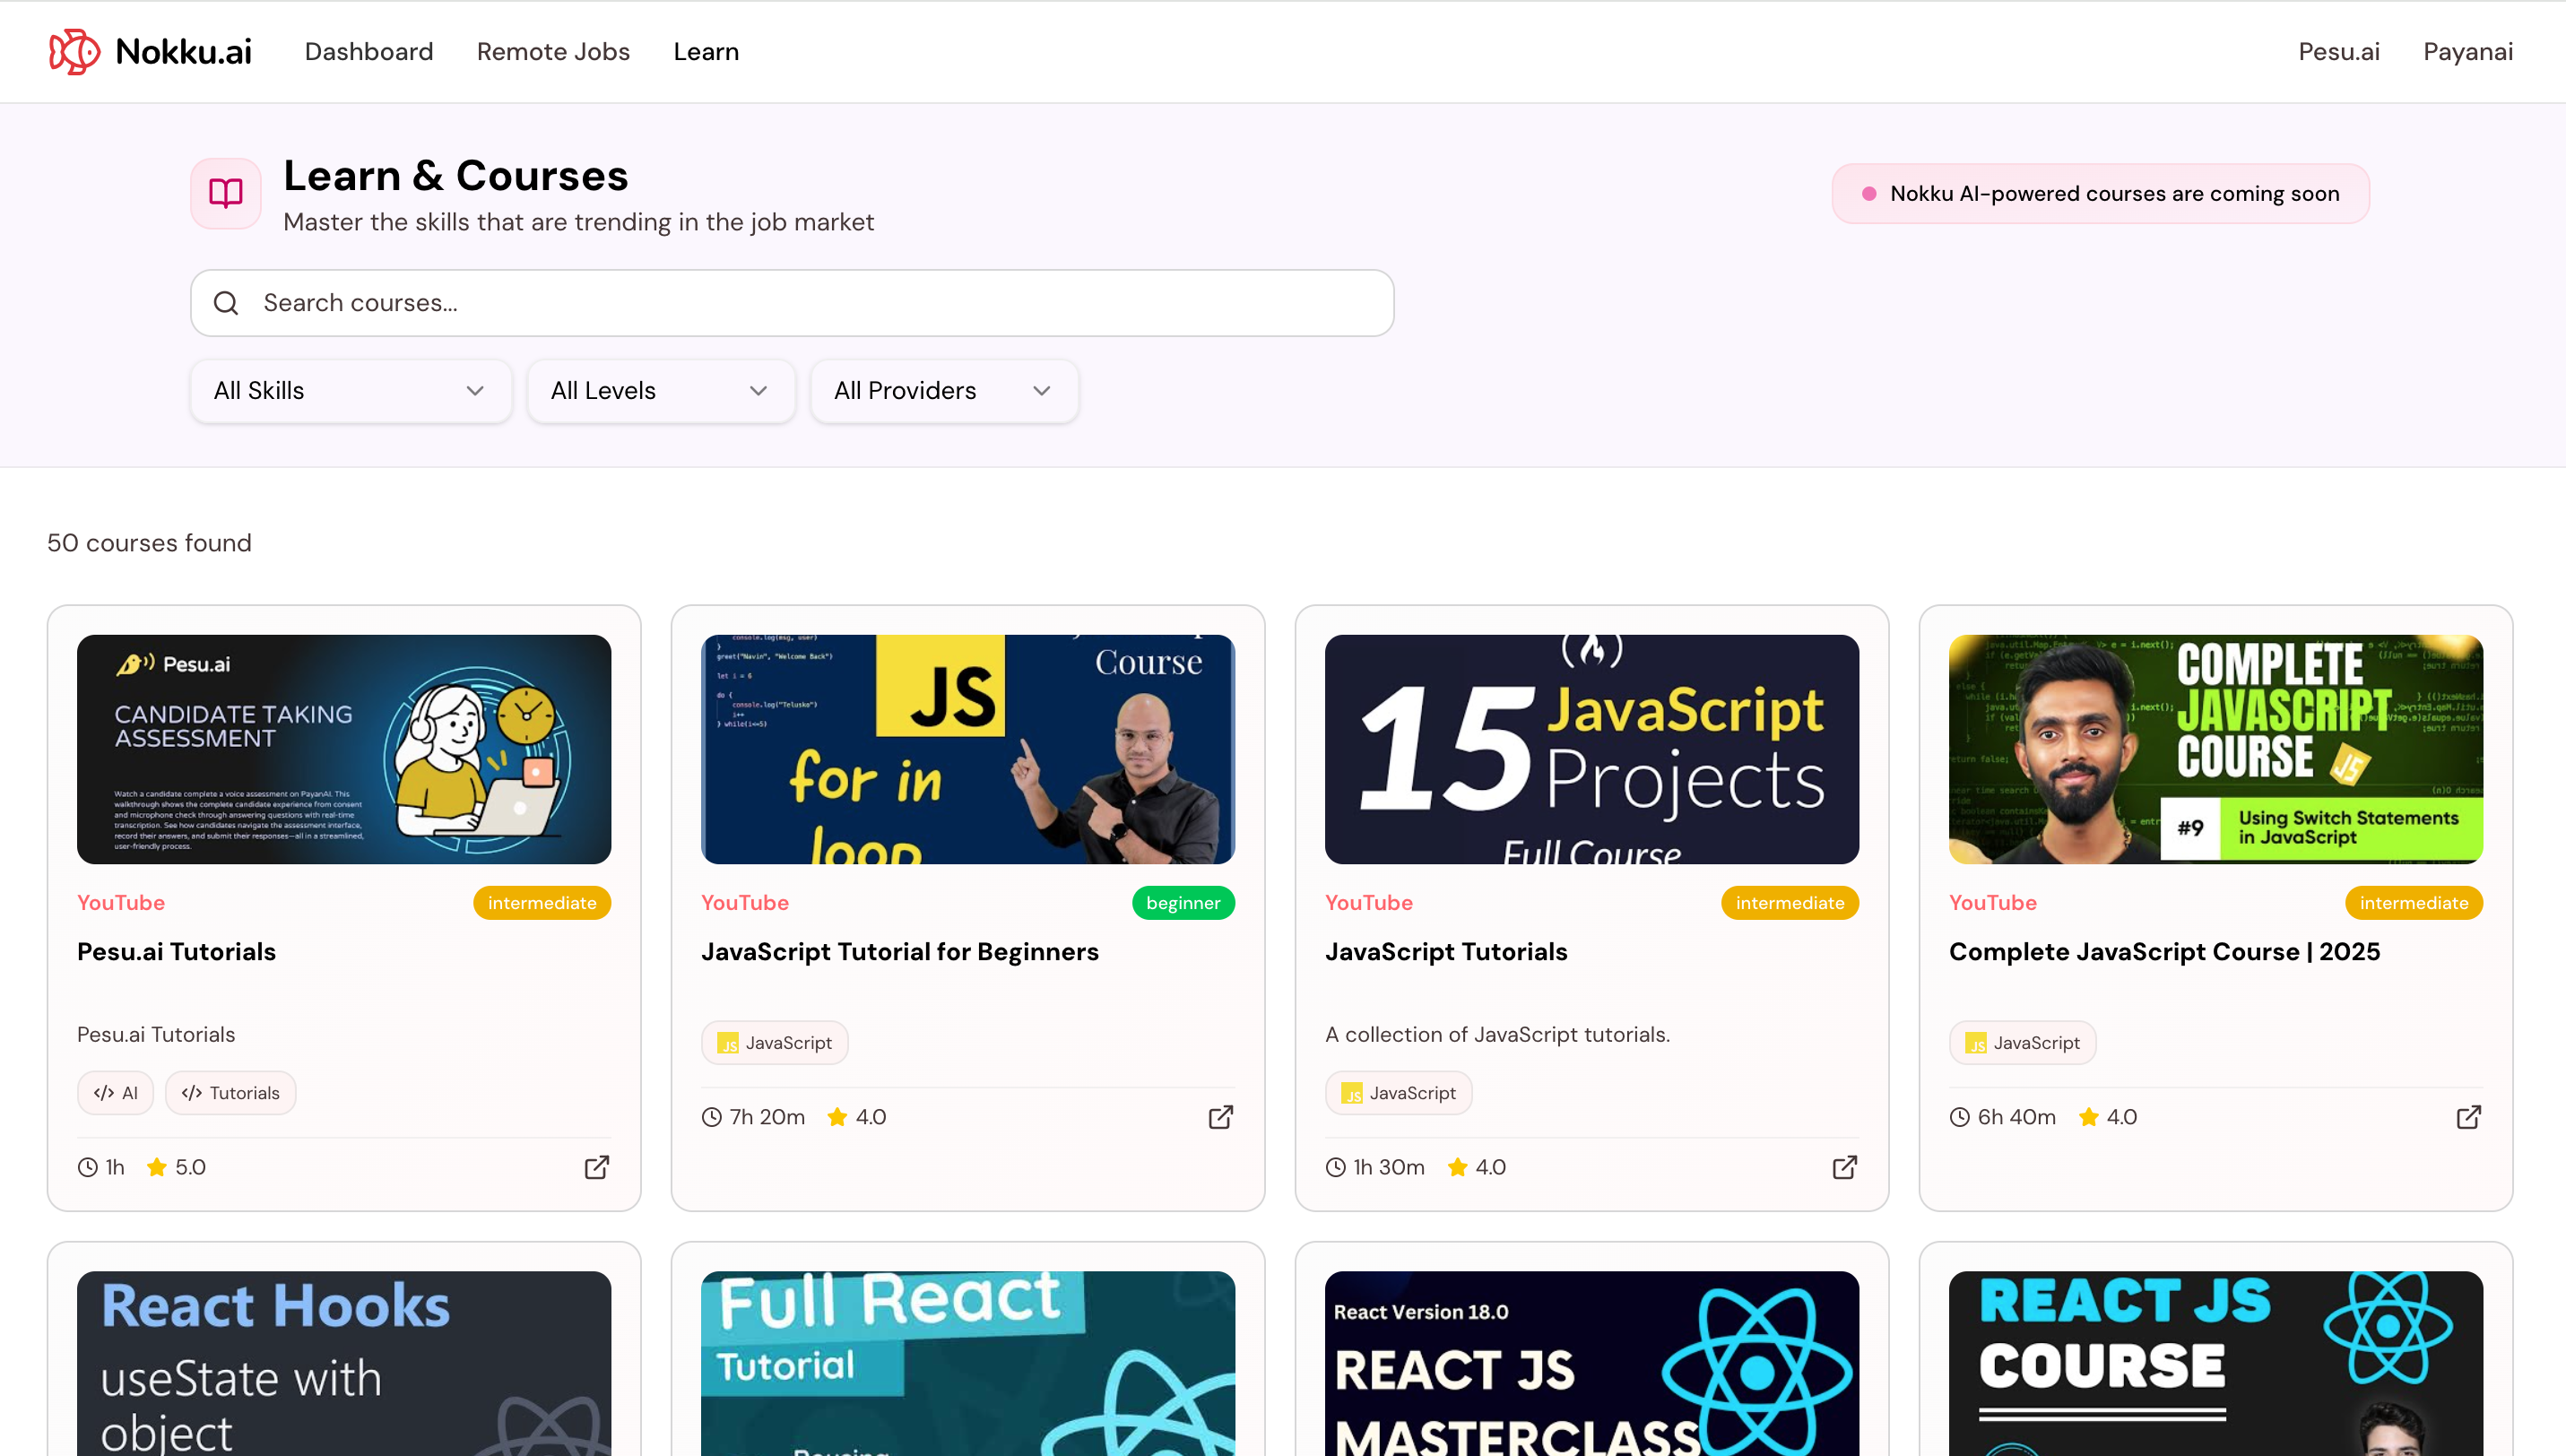This screenshot has height=1456, width=2566.
Task: Go to the Dashboard nav item
Action: (369, 51)
